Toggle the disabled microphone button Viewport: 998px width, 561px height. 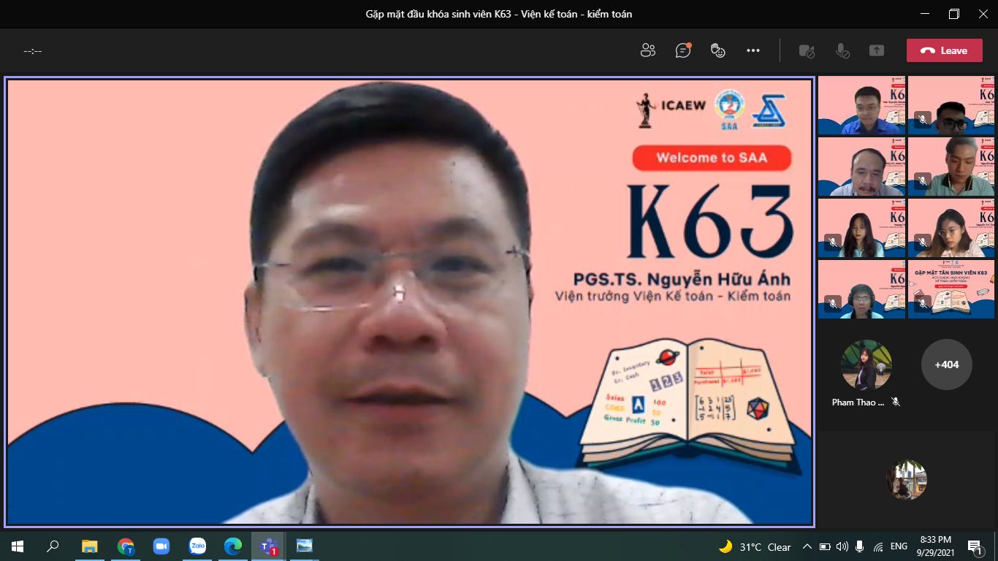[x=842, y=50]
